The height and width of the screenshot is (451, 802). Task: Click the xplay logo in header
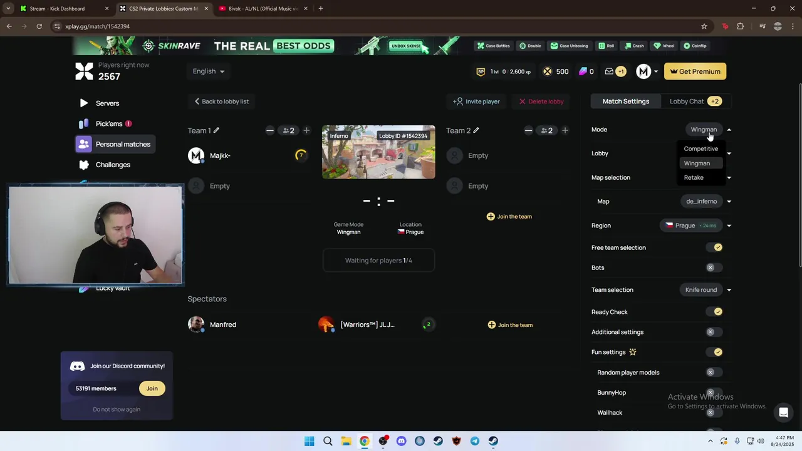click(84, 71)
